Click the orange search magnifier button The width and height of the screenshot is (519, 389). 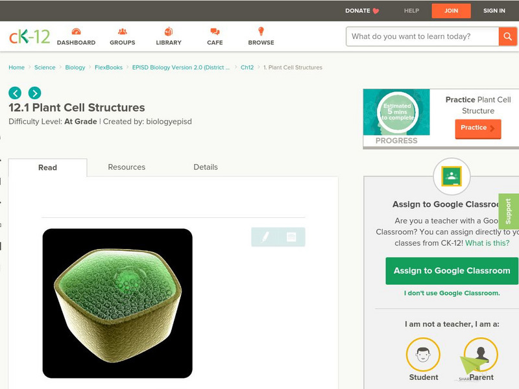tap(507, 36)
